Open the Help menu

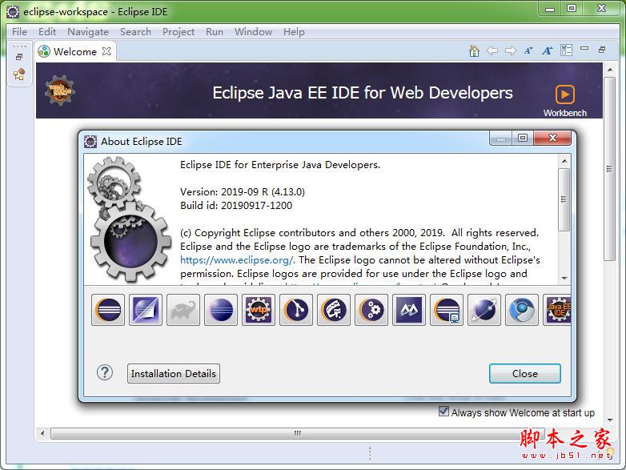294,31
